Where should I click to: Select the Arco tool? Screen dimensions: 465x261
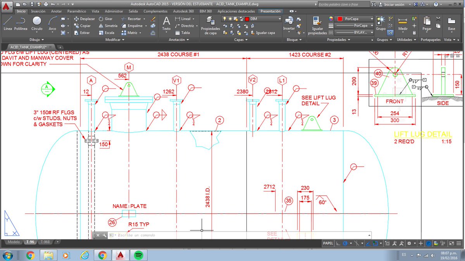(52, 24)
